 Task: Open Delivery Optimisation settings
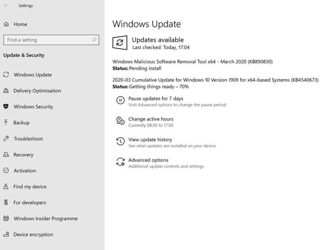[37, 91]
